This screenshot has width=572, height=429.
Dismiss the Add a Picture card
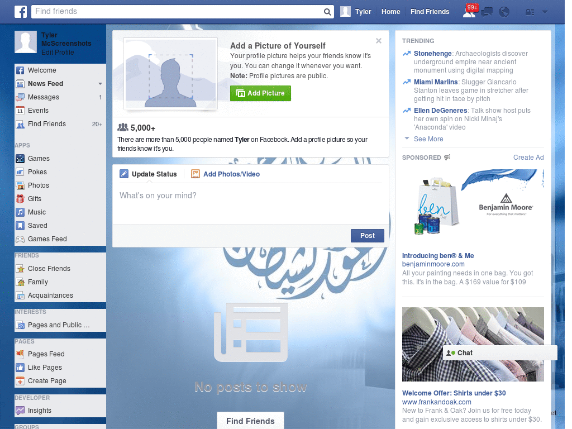coord(379,41)
